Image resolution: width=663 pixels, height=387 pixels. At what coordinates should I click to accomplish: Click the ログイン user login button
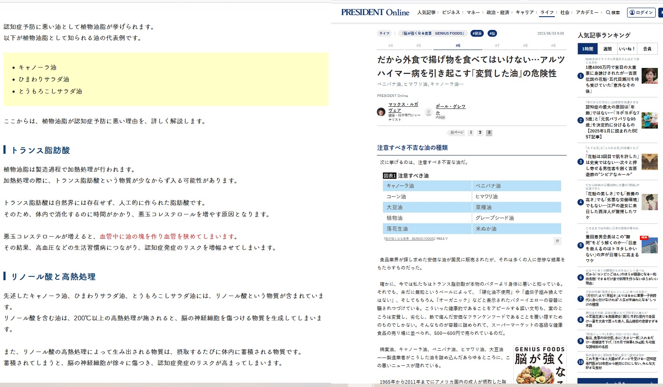coord(641,12)
